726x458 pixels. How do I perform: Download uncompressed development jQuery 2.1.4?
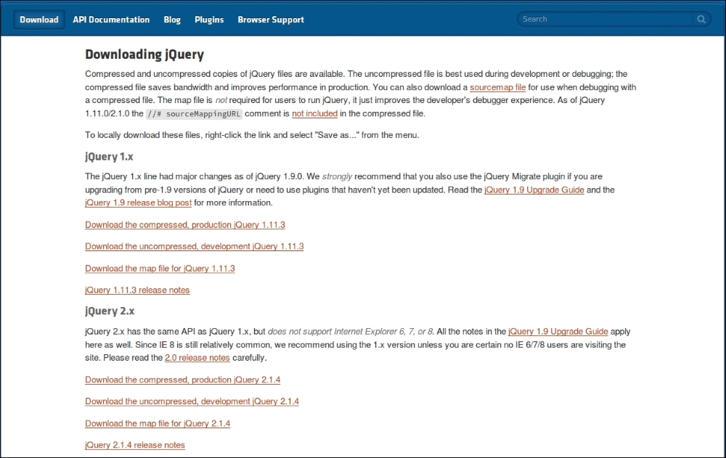192,401
